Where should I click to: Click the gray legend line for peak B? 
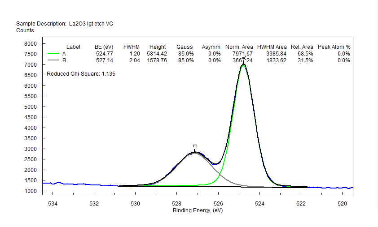point(53,60)
